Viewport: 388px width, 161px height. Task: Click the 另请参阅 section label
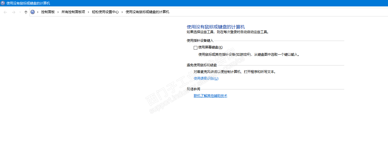(x=193, y=89)
